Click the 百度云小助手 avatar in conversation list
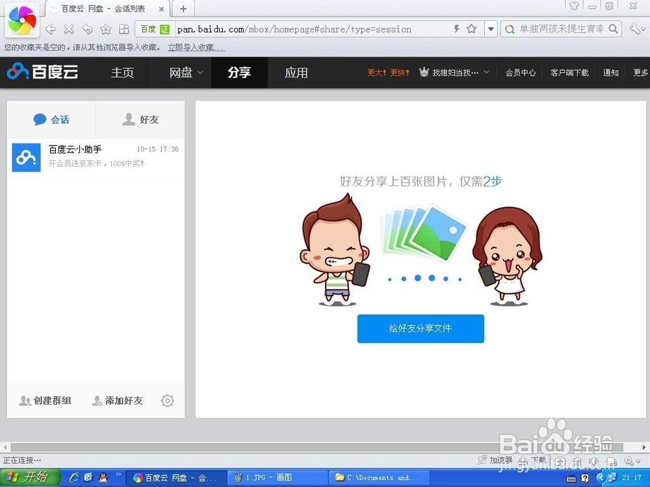The height and width of the screenshot is (487, 650). (x=25, y=157)
